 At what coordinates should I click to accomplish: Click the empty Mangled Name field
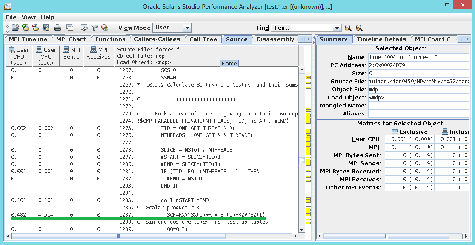418,106
